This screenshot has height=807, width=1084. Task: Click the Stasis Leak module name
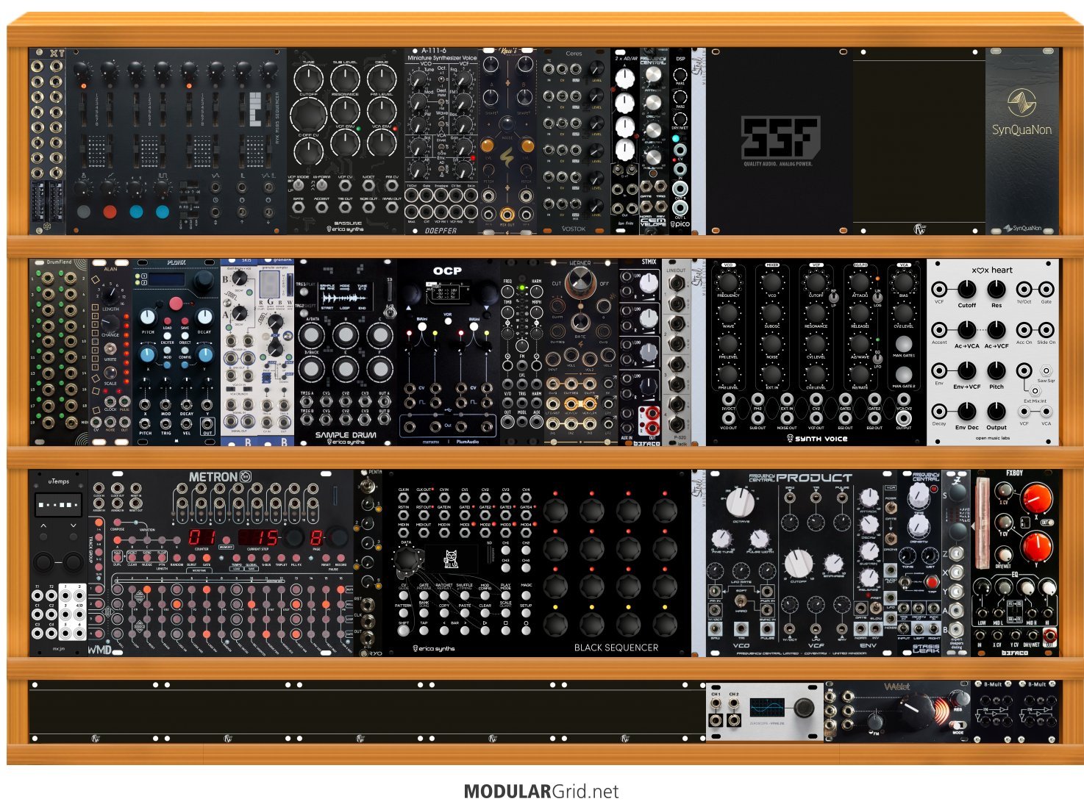pyautogui.click(x=926, y=649)
